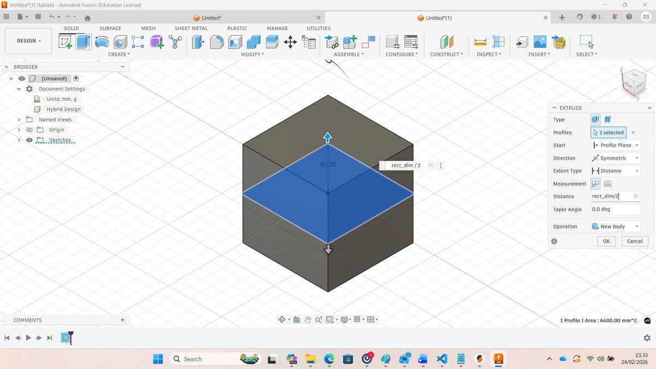Open the MODIFY menu
This screenshot has height=369, width=656.
pos(253,54)
